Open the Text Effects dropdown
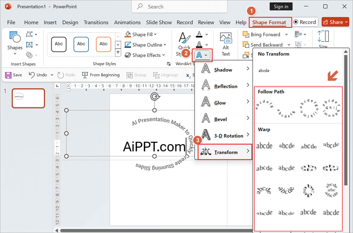Screen dimensions: 353x233 (202, 55)
